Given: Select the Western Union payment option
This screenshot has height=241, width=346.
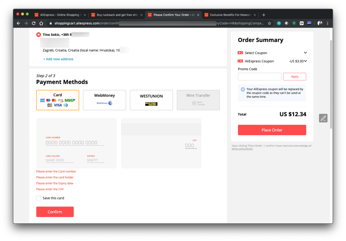Looking at the screenshot, I should click(x=151, y=100).
